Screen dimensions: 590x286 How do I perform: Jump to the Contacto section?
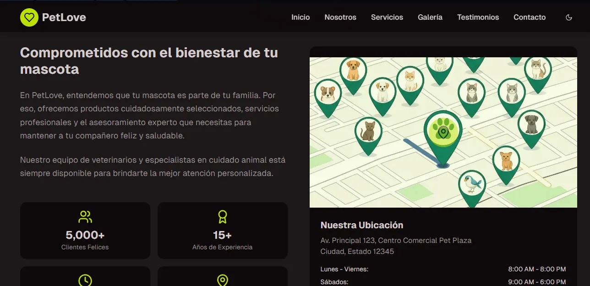click(x=530, y=17)
